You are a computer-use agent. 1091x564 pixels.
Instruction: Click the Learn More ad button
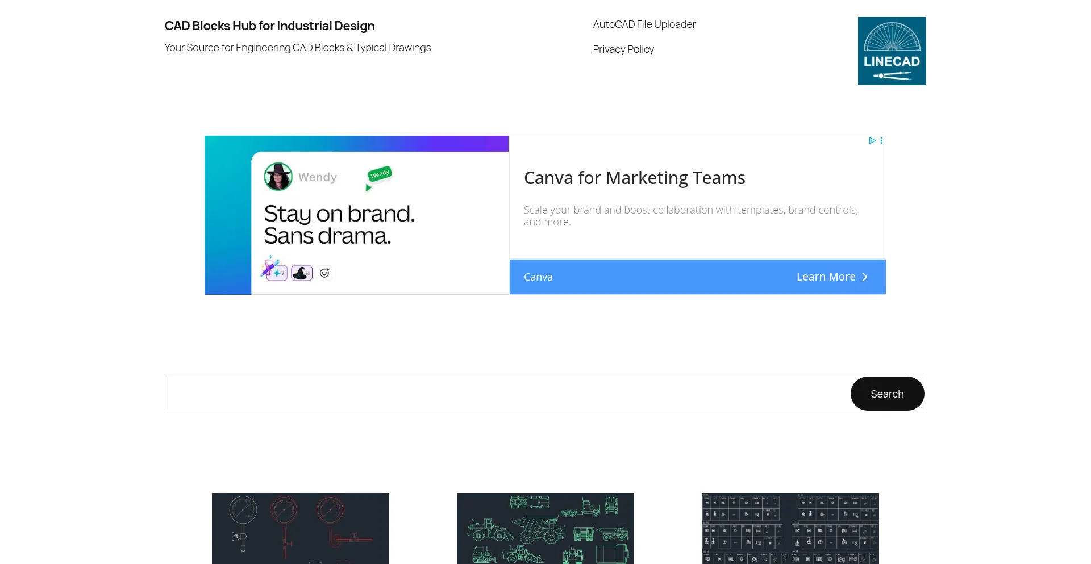tap(826, 277)
